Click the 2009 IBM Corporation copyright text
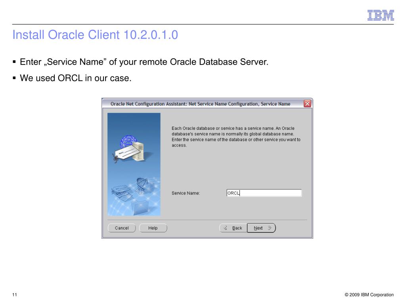 pos(369,294)
